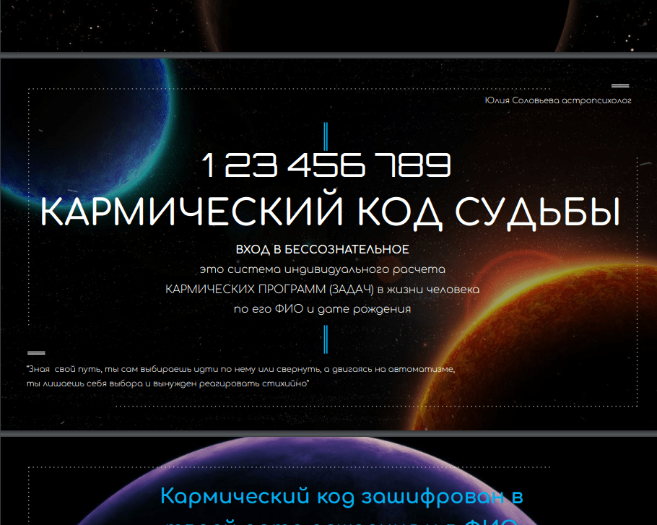The image size is (657, 525).
Task: Click the author text "Юлия Соловьева астропсихолог"
Action: [557, 100]
